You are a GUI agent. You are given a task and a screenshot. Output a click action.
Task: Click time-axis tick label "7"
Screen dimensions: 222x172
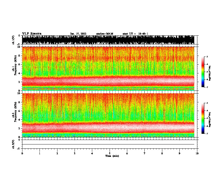click(x=145, y=153)
